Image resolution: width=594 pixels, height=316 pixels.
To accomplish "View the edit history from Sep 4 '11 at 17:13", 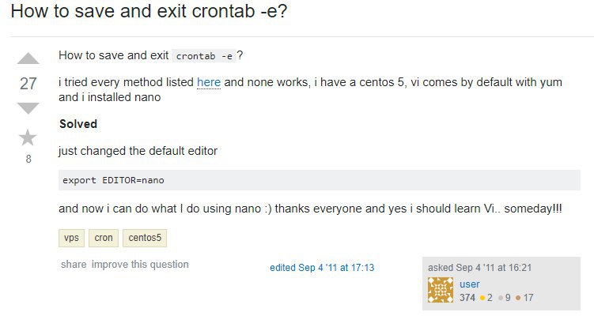I will [x=322, y=268].
